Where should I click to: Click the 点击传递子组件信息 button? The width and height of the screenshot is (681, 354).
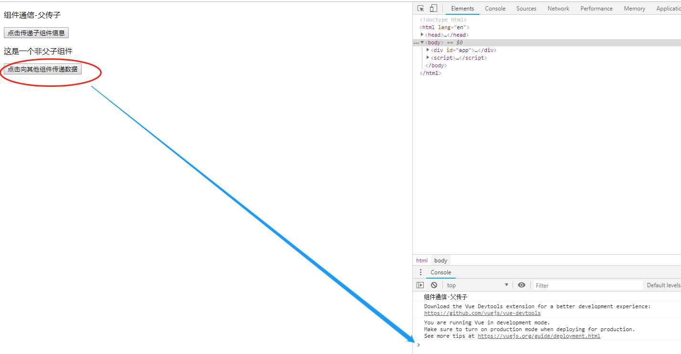click(36, 33)
